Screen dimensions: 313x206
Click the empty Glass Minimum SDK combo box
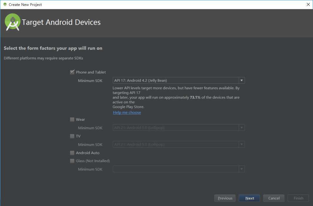click(179, 169)
